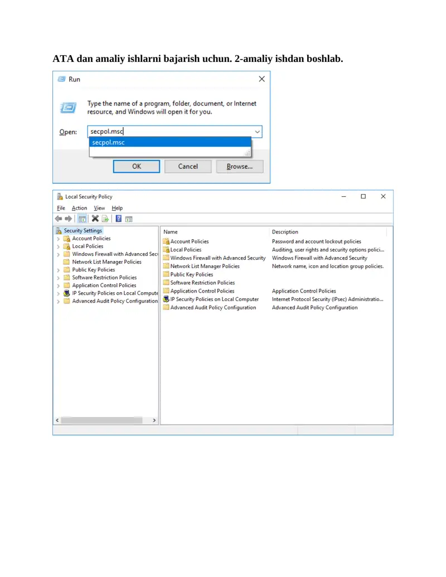Open the Run dialog's Open dropdown arrow
This screenshot has width=446, height=577.
pos(257,132)
